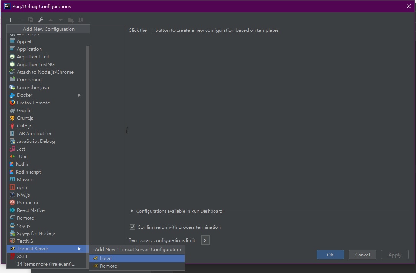
Task: Pick the React Native atom icon
Action: coord(12,210)
